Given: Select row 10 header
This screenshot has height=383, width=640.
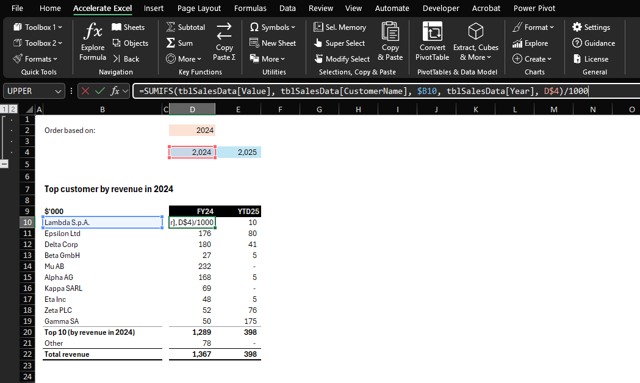Looking at the screenshot, I should [27, 222].
